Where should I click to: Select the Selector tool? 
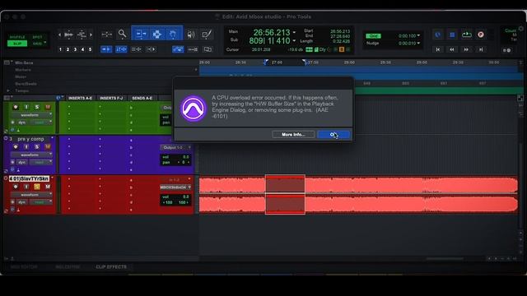[x=157, y=34]
